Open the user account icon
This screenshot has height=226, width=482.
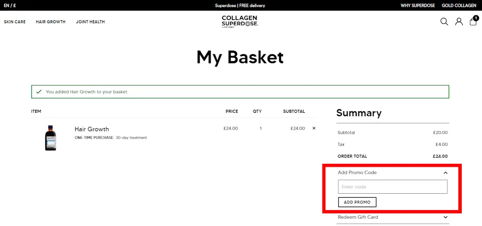pyautogui.click(x=459, y=22)
